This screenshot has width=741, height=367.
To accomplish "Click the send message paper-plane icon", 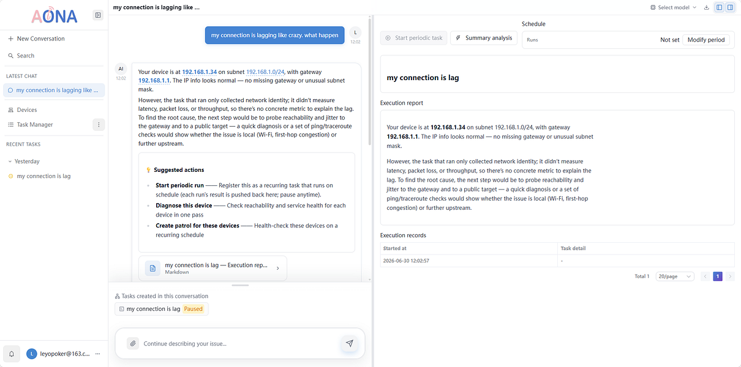I will click(x=349, y=344).
